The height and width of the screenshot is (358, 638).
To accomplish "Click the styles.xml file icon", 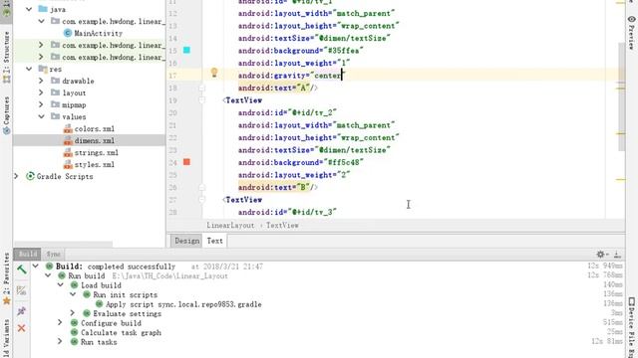I will pos(68,164).
